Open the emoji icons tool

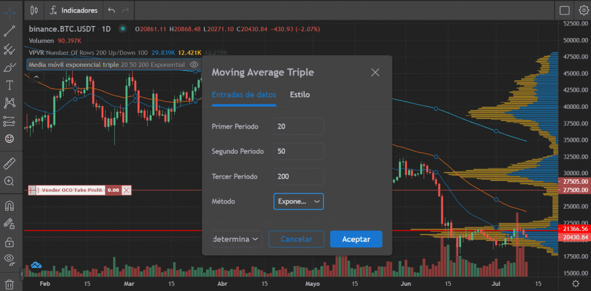[10, 139]
